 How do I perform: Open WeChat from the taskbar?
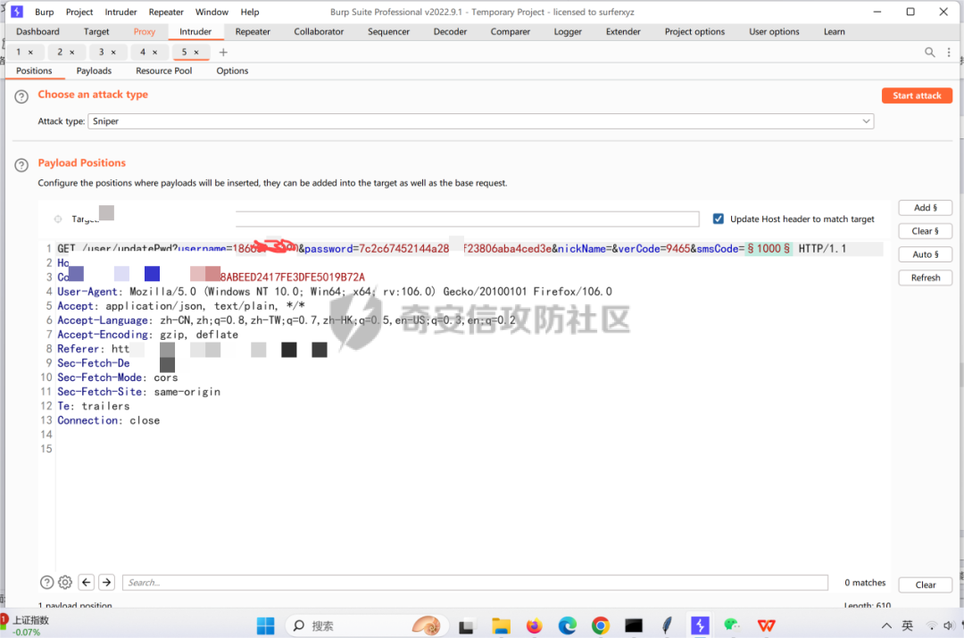point(732,626)
